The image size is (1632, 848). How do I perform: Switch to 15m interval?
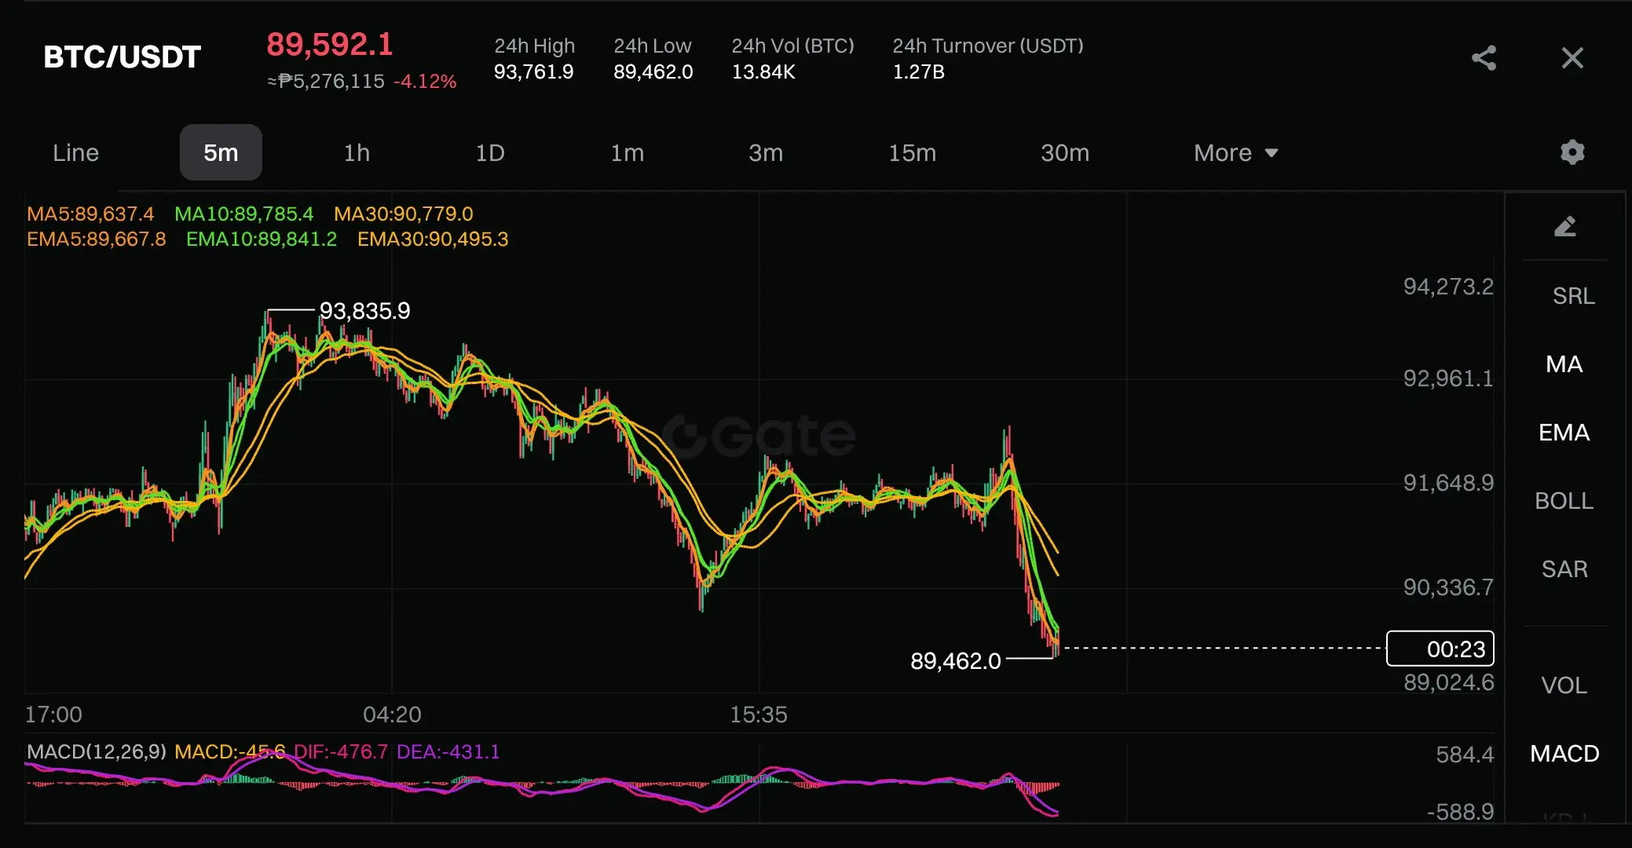(912, 153)
